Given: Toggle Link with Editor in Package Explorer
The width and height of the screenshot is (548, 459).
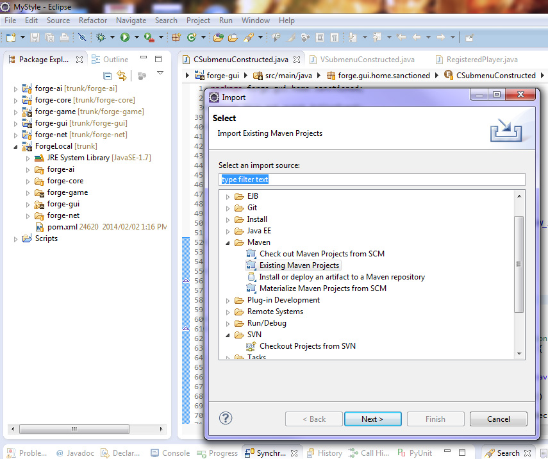Looking at the screenshot, I should (122, 76).
